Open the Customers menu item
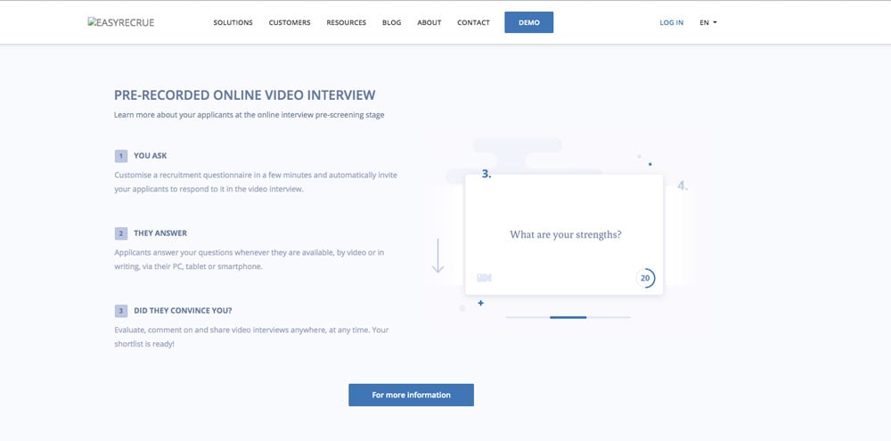Viewport: 891px width, 441px height. pos(290,23)
